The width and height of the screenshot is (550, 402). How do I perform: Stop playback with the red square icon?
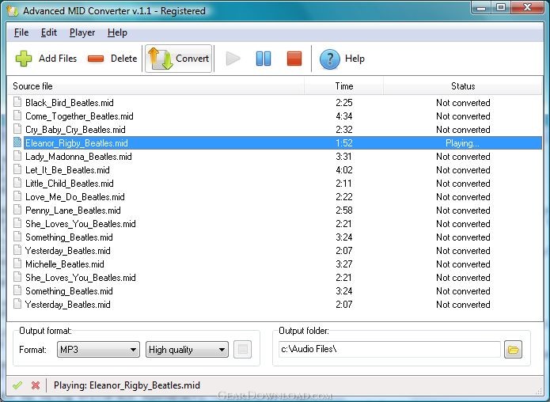(294, 59)
